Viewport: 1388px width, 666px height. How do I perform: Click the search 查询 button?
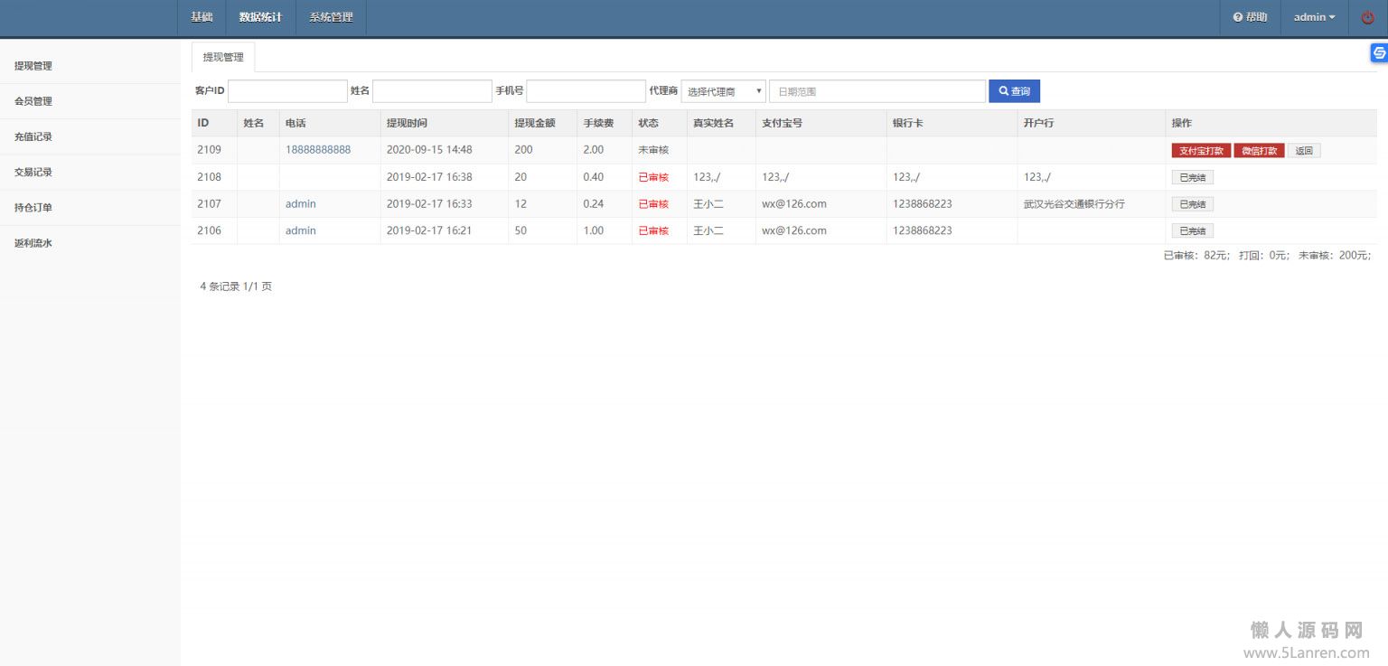(x=1014, y=91)
